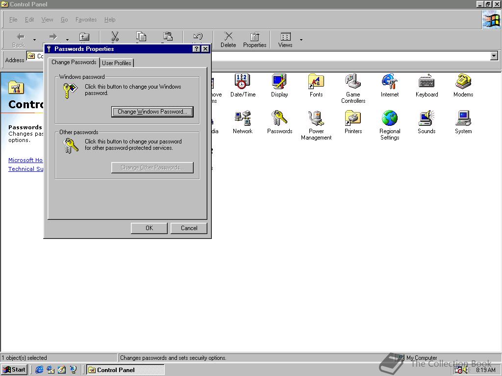Screen dimensions: 502x376
Task: Expand the Back history dropdown arrow
Action: [34, 40]
